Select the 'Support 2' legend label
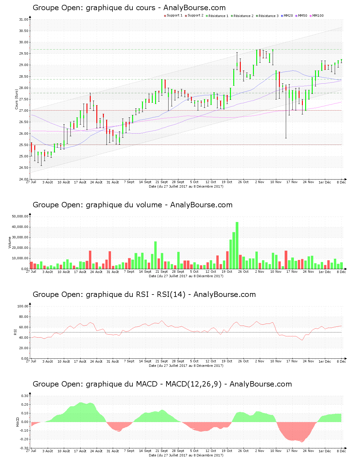Viewport: 358px width, 463px height. tap(195, 16)
